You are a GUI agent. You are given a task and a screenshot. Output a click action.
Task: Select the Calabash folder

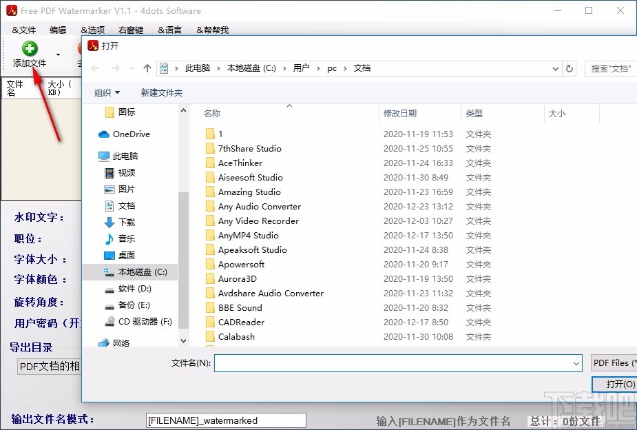(x=230, y=337)
